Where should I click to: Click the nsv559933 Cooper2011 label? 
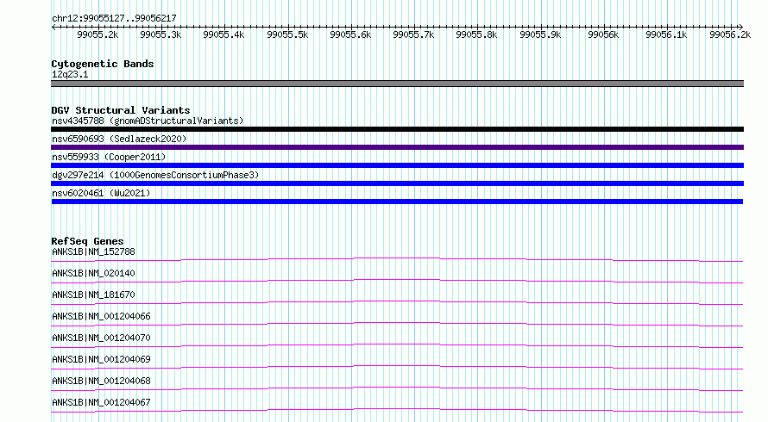[x=109, y=157]
